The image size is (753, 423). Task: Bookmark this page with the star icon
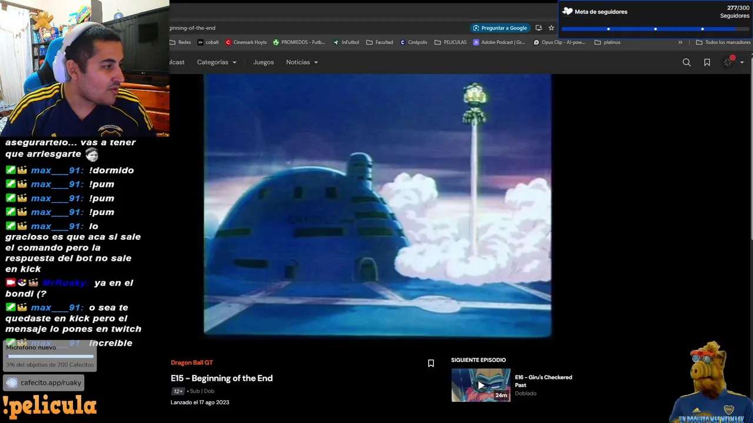pyautogui.click(x=551, y=28)
